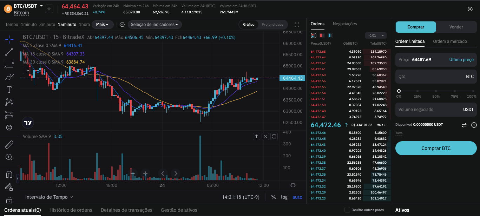
Task: Click Último preço in the price field
Action: click(461, 60)
